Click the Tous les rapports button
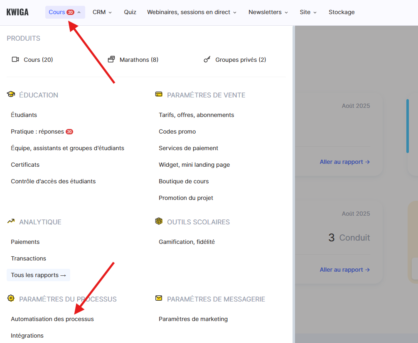This screenshot has width=418, height=343. (38, 275)
